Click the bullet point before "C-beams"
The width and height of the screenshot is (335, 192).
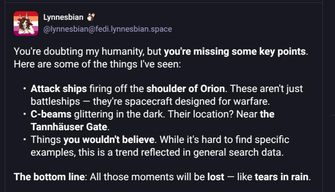pos(24,115)
